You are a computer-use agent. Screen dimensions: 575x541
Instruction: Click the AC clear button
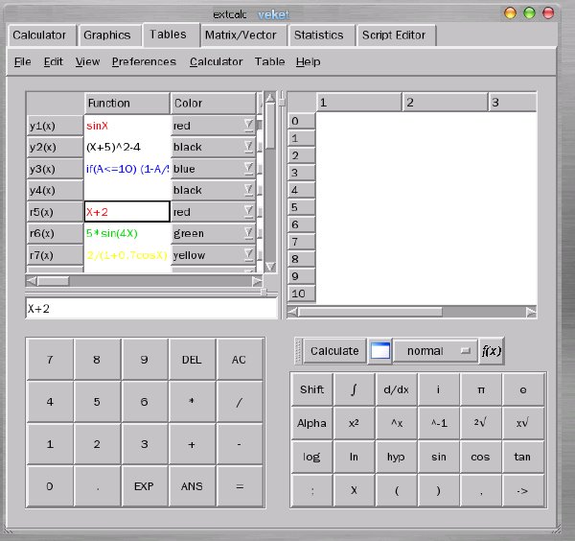tap(239, 360)
